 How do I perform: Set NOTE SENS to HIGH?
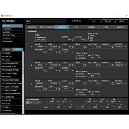(89, 40)
